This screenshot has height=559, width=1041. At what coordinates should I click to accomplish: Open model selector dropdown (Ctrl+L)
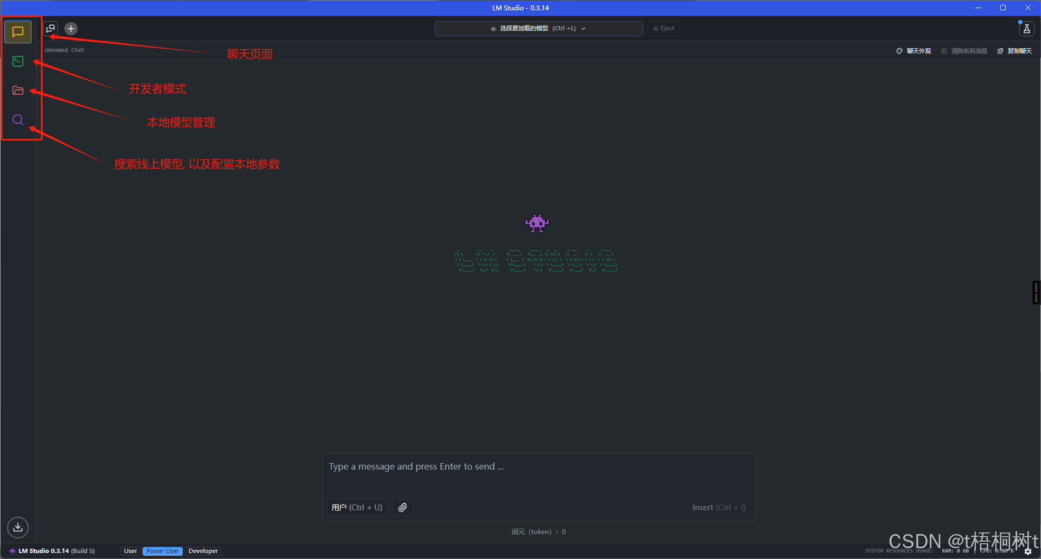(539, 29)
